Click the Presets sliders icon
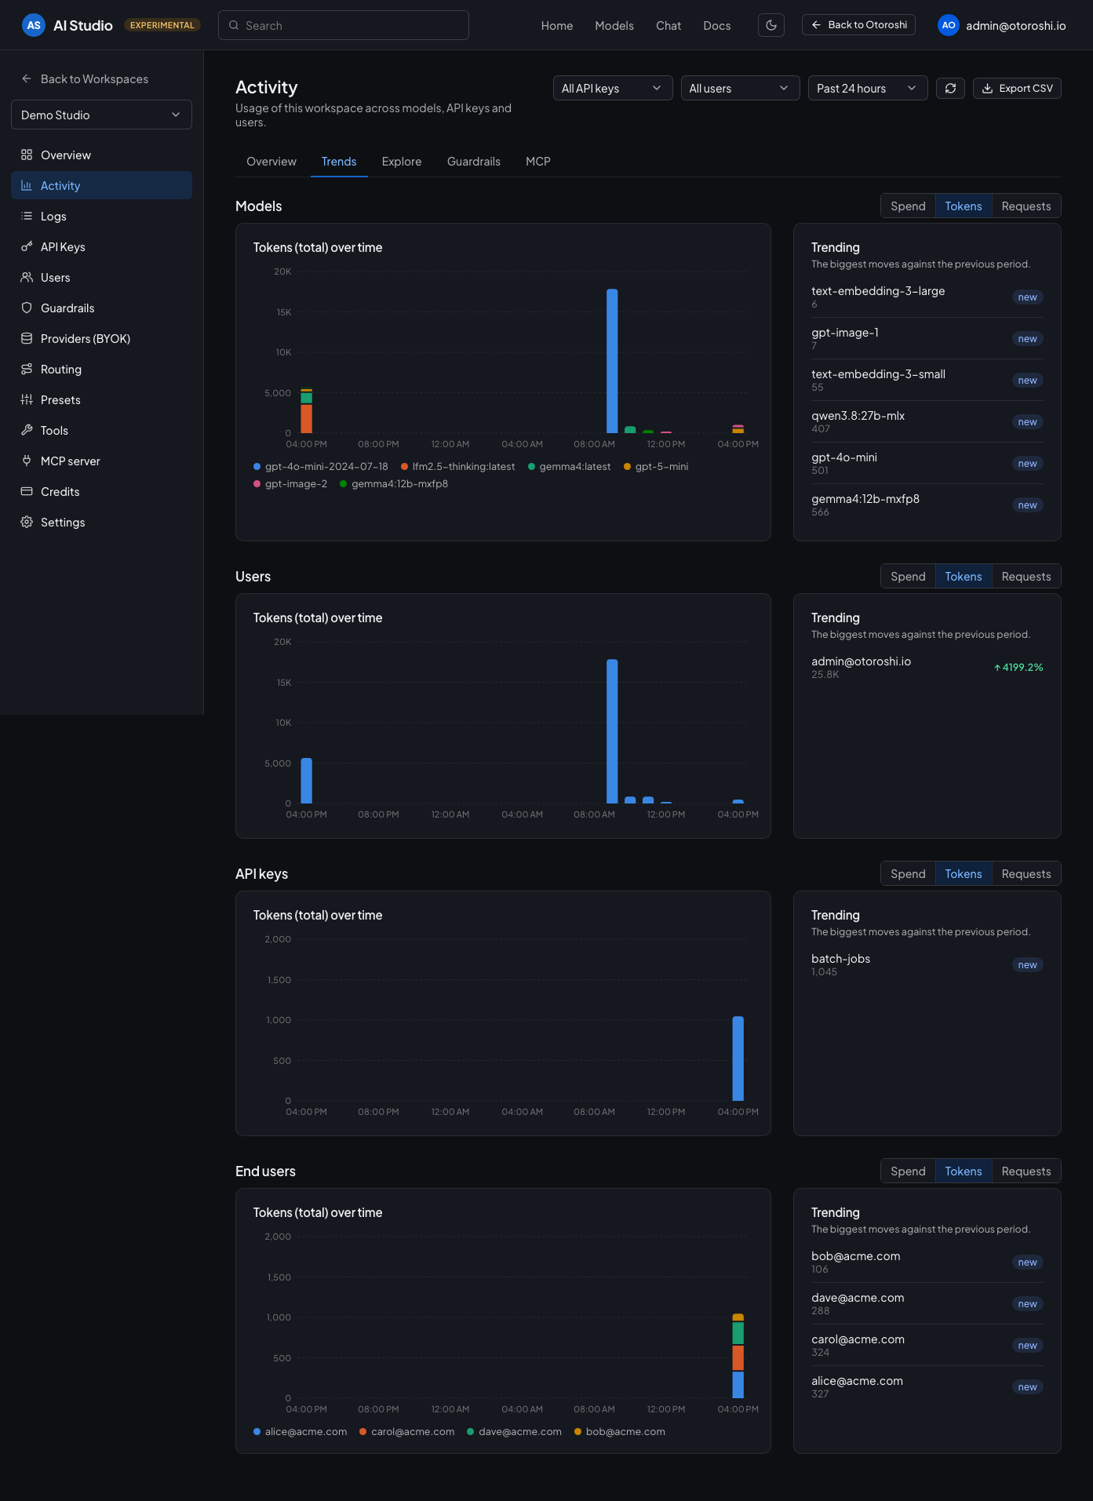The height and width of the screenshot is (1501, 1093). pos(27,399)
